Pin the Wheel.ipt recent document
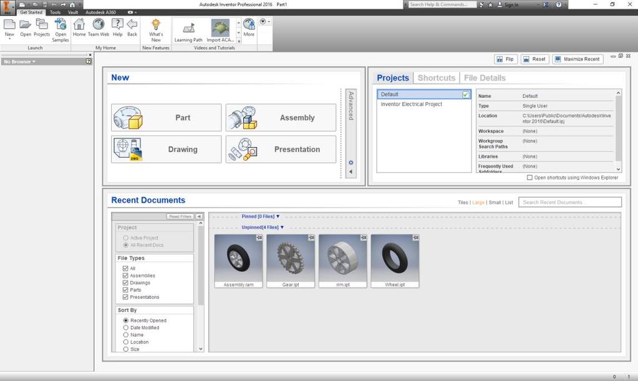Screen dimensions: 638x381 (x=415, y=238)
